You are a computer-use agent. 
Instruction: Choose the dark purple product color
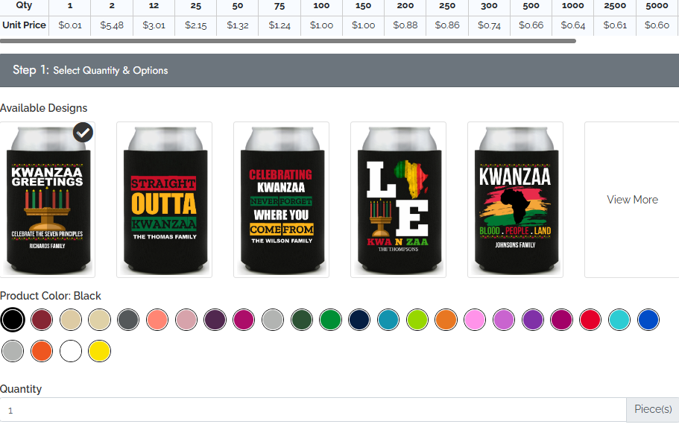[x=214, y=320]
